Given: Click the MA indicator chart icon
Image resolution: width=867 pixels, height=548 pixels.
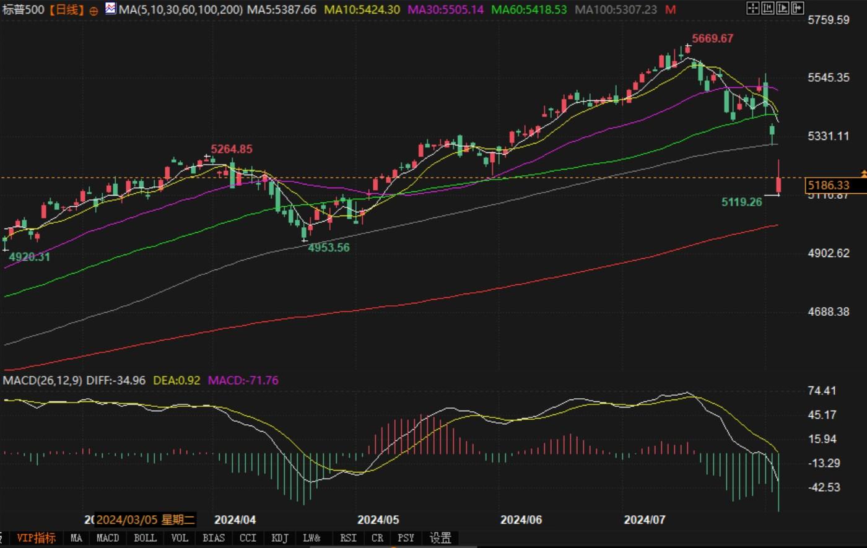Looking at the screenshot, I should point(110,9).
